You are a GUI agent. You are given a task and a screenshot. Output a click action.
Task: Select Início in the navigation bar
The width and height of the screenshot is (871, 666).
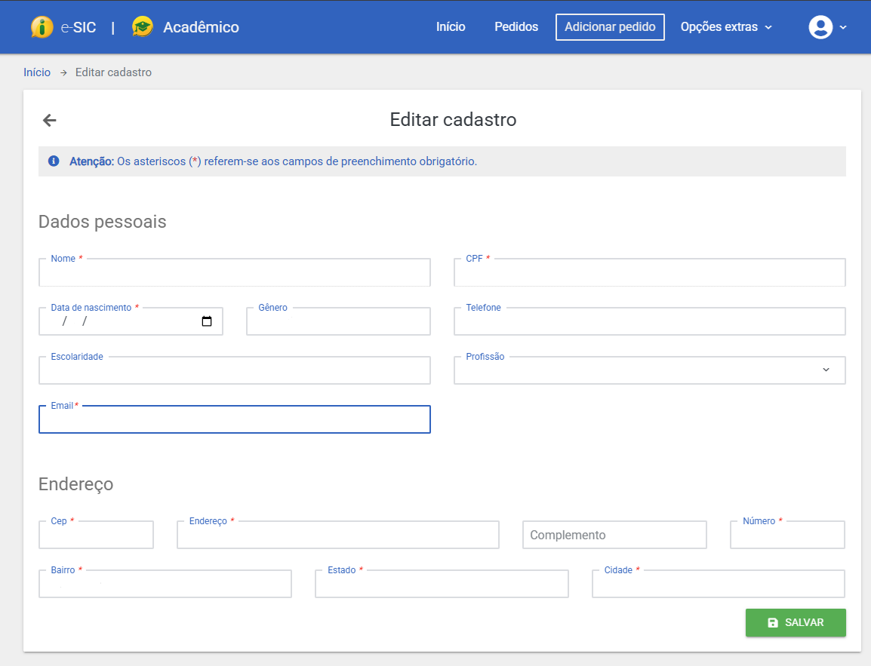[x=451, y=26]
